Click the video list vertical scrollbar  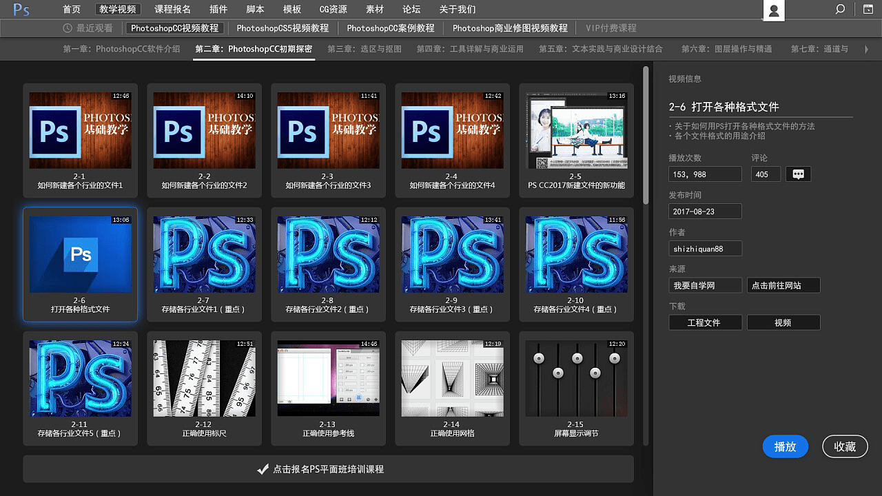[x=646, y=135]
